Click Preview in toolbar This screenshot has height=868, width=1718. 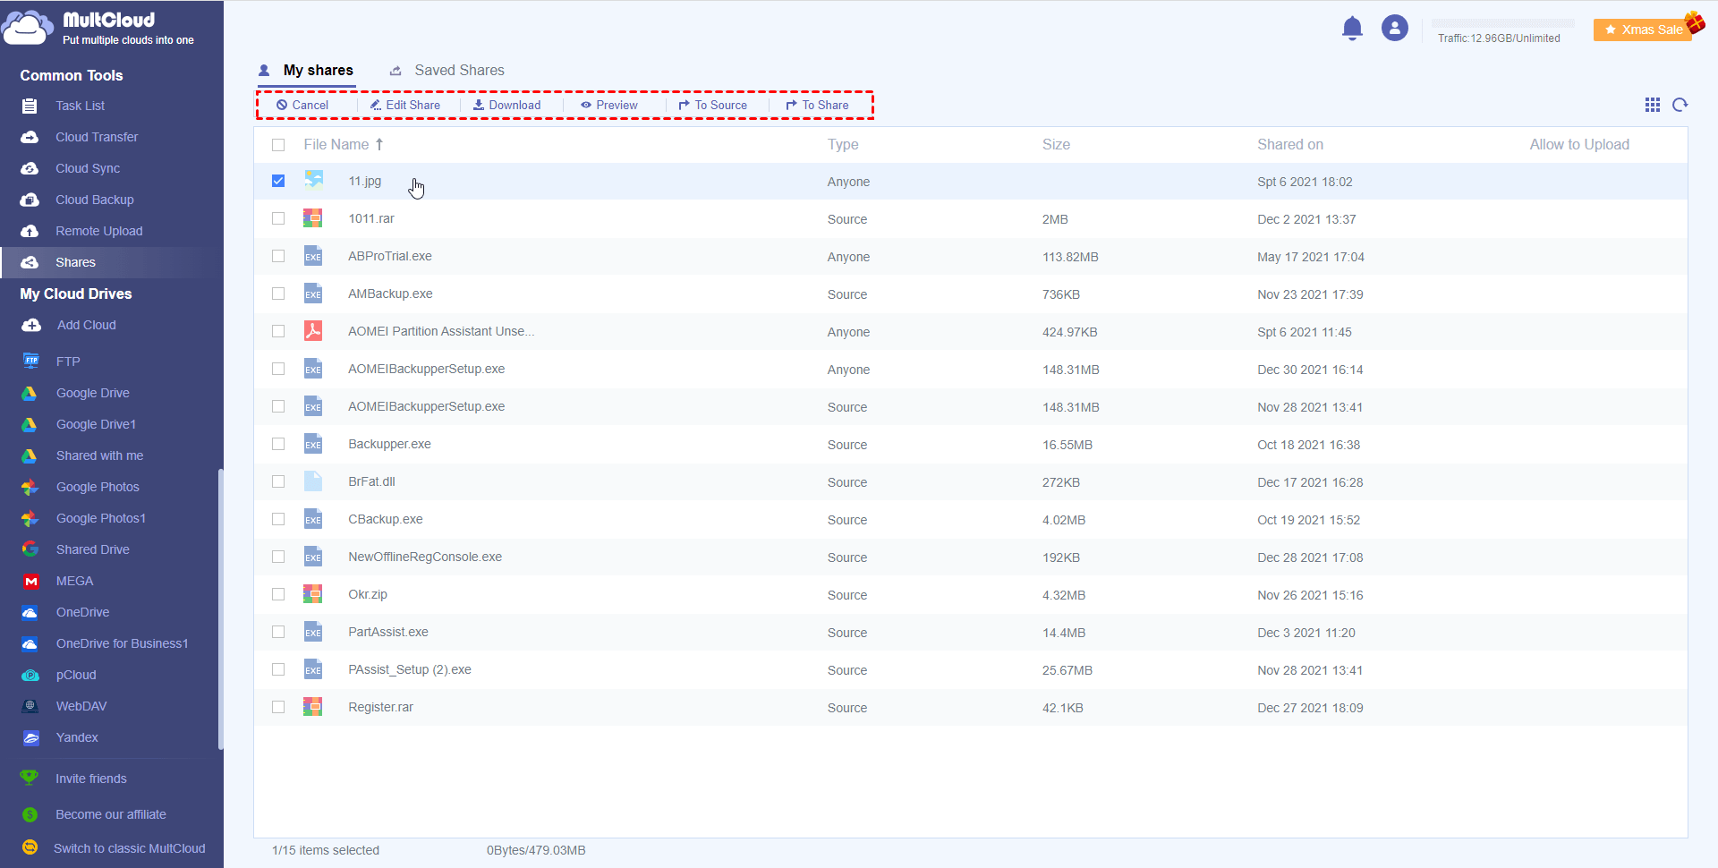coord(608,105)
